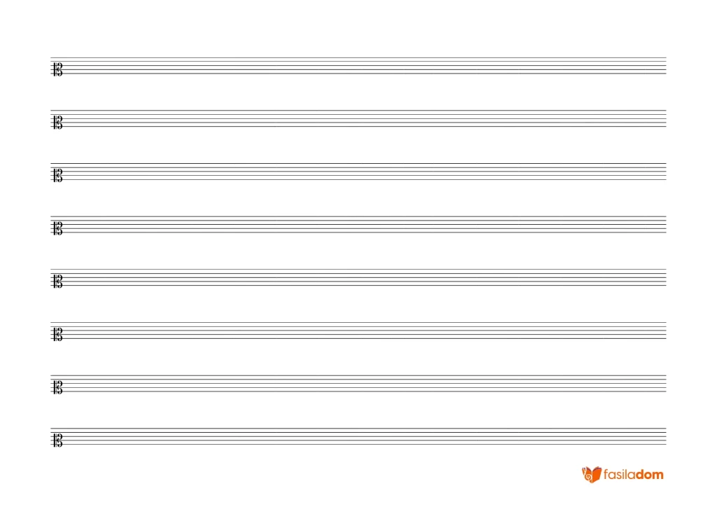Click the orange fasiladom book logo icon

pos(591,475)
